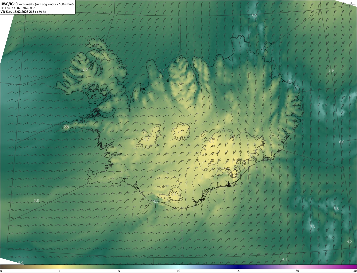Click the 5.3 precipitation value label
The width and height of the screenshot is (357, 273).
[162, 71]
